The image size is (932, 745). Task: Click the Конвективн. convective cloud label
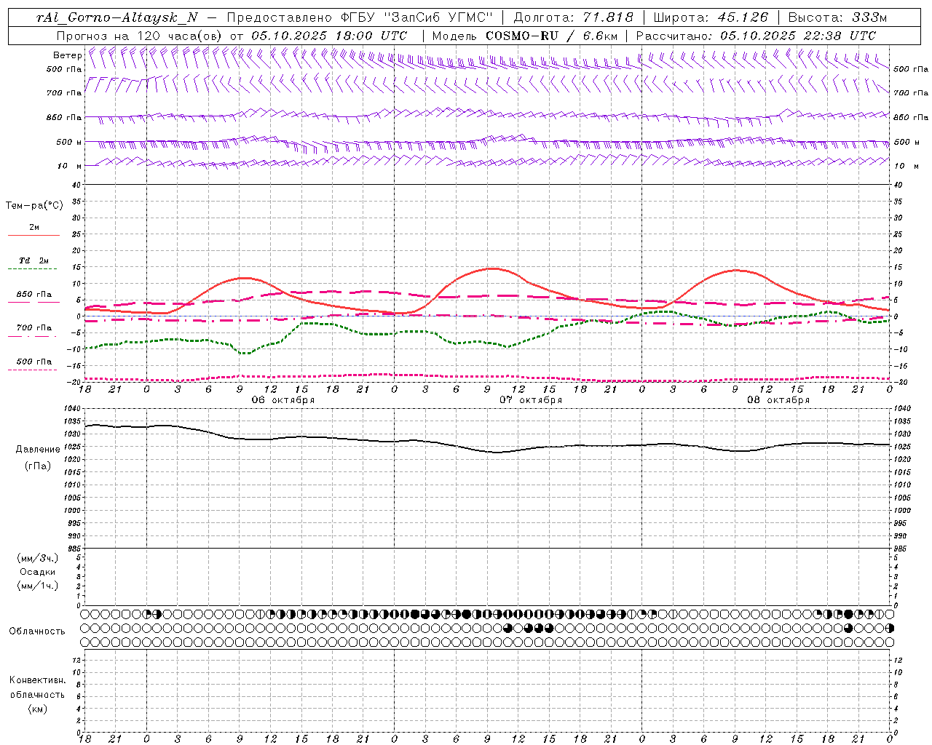click(37, 680)
